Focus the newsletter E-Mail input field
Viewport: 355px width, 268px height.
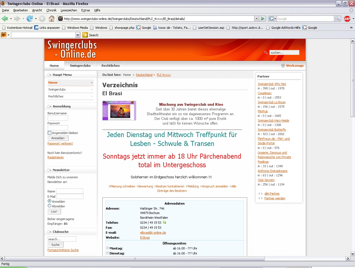(70, 196)
